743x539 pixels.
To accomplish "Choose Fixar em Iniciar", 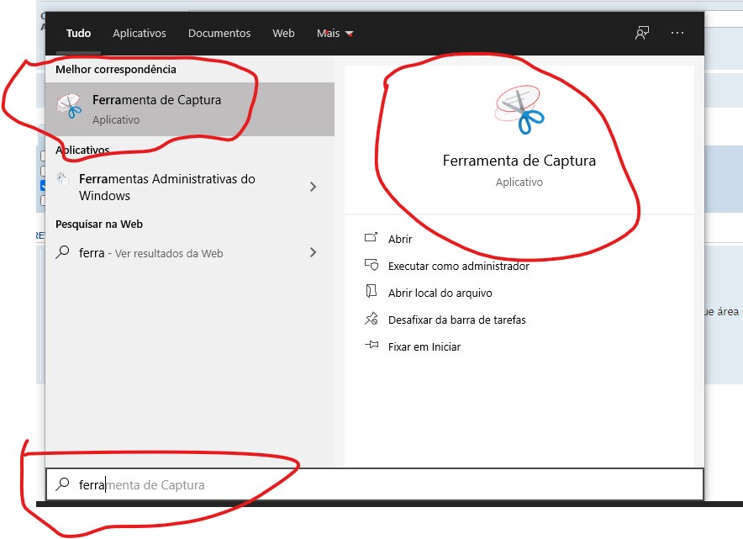I will coord(424,347).
